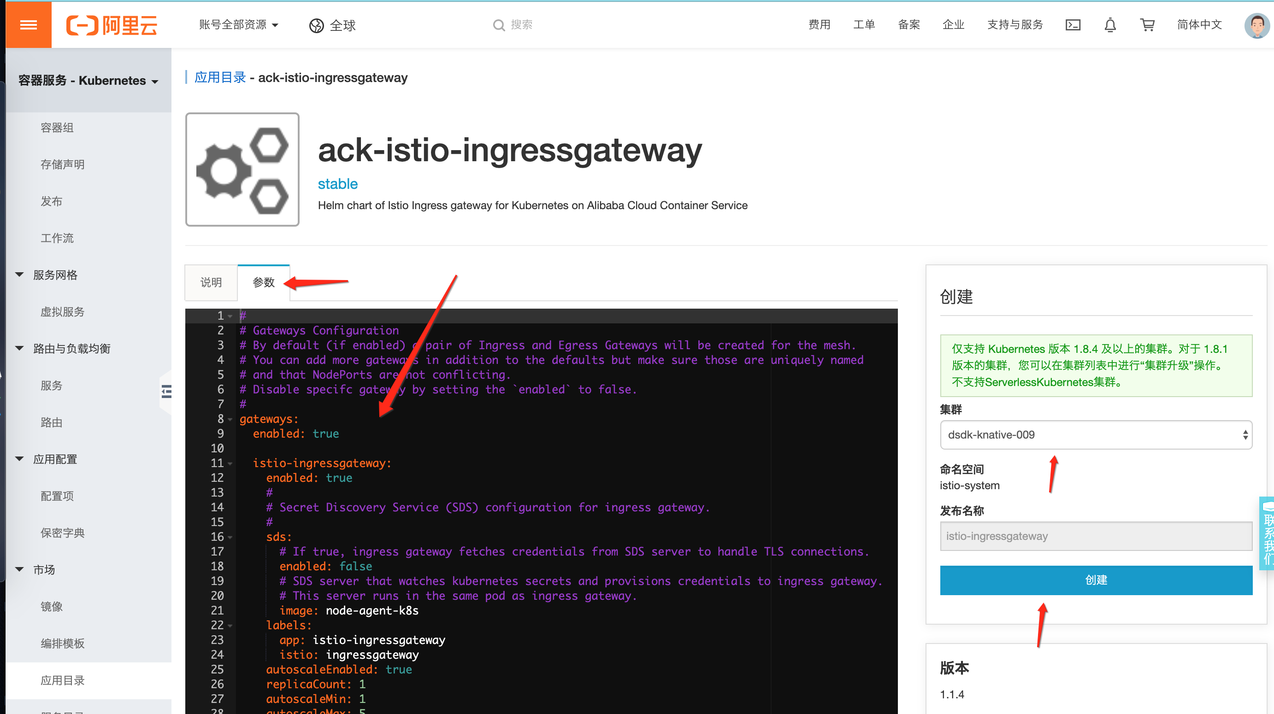Image resolution: width=1274 pixels, height=714 pixels.
Task: Open the hamburger navigation menu
Action: (28, 25)
